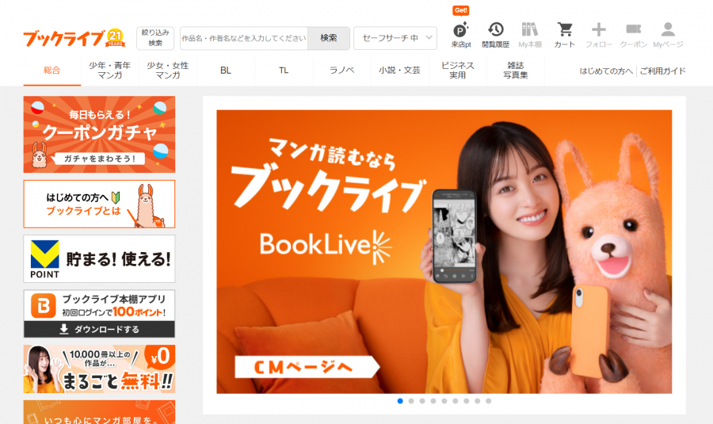Open the カート shopping cart
The width and height of the screenshot is (713, 424).
(x=565, y=35)
